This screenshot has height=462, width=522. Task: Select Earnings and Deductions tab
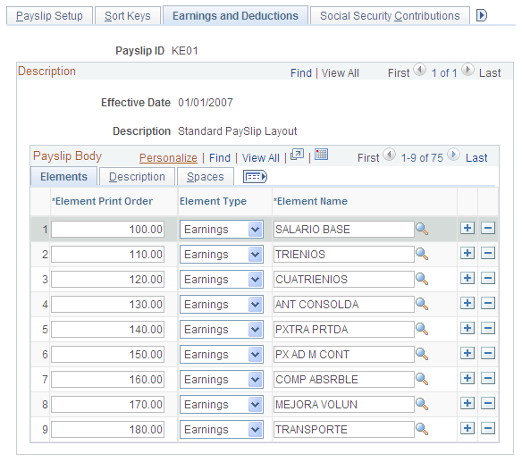(235, 16)
